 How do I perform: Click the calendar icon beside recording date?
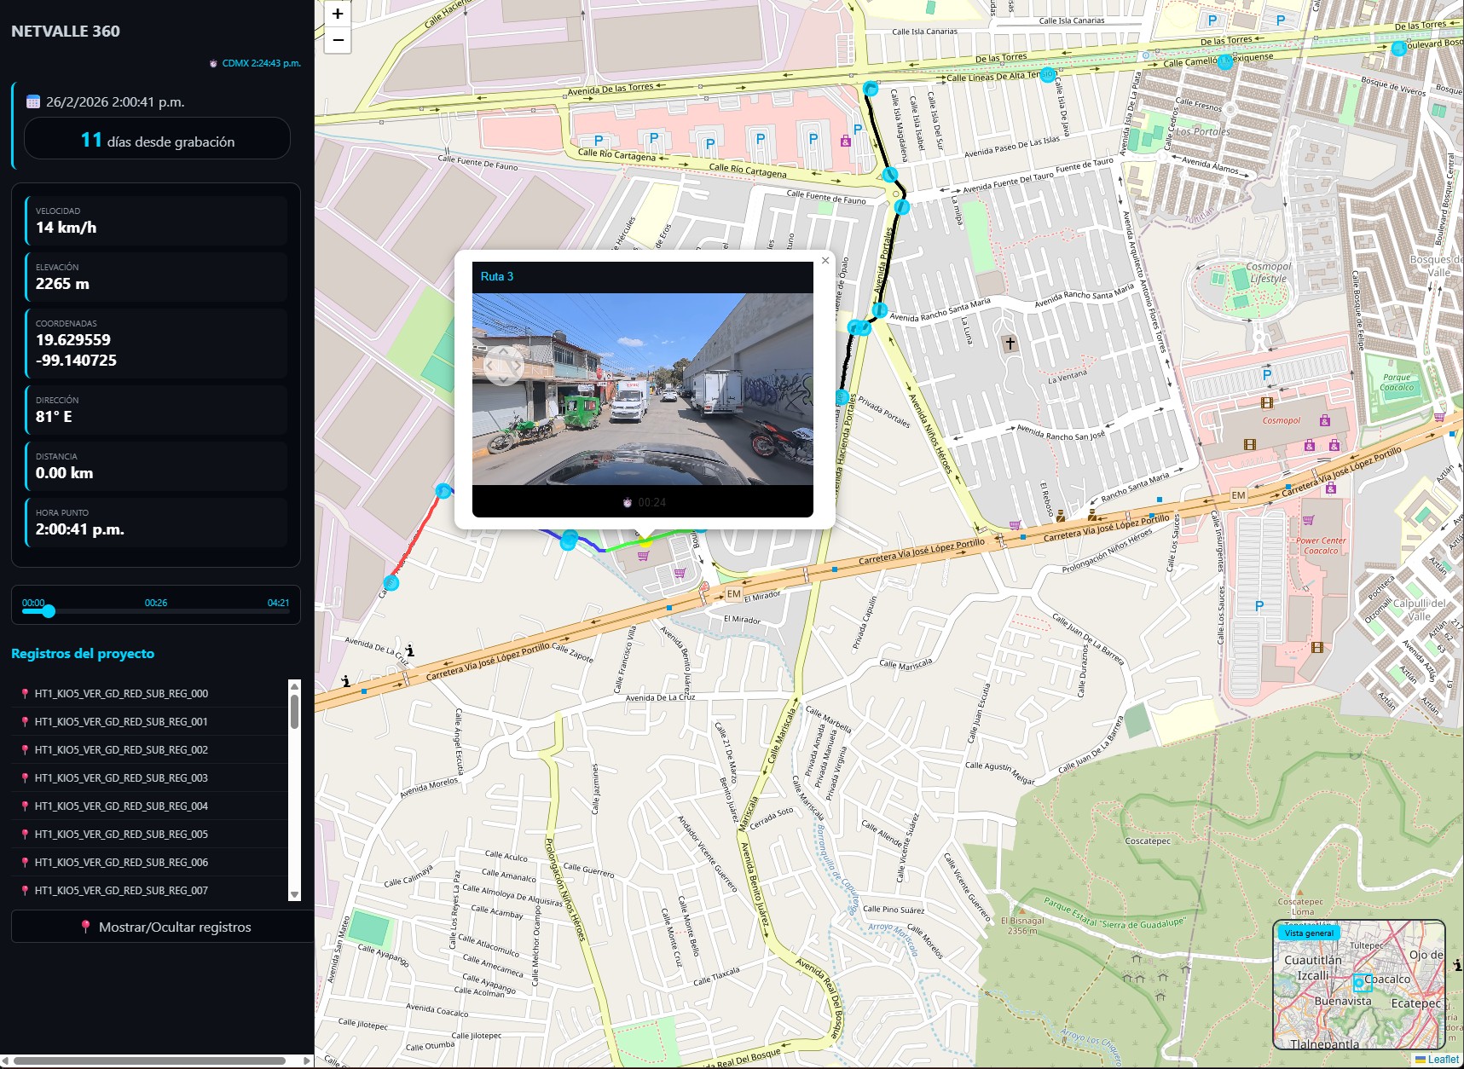(33, 102)
